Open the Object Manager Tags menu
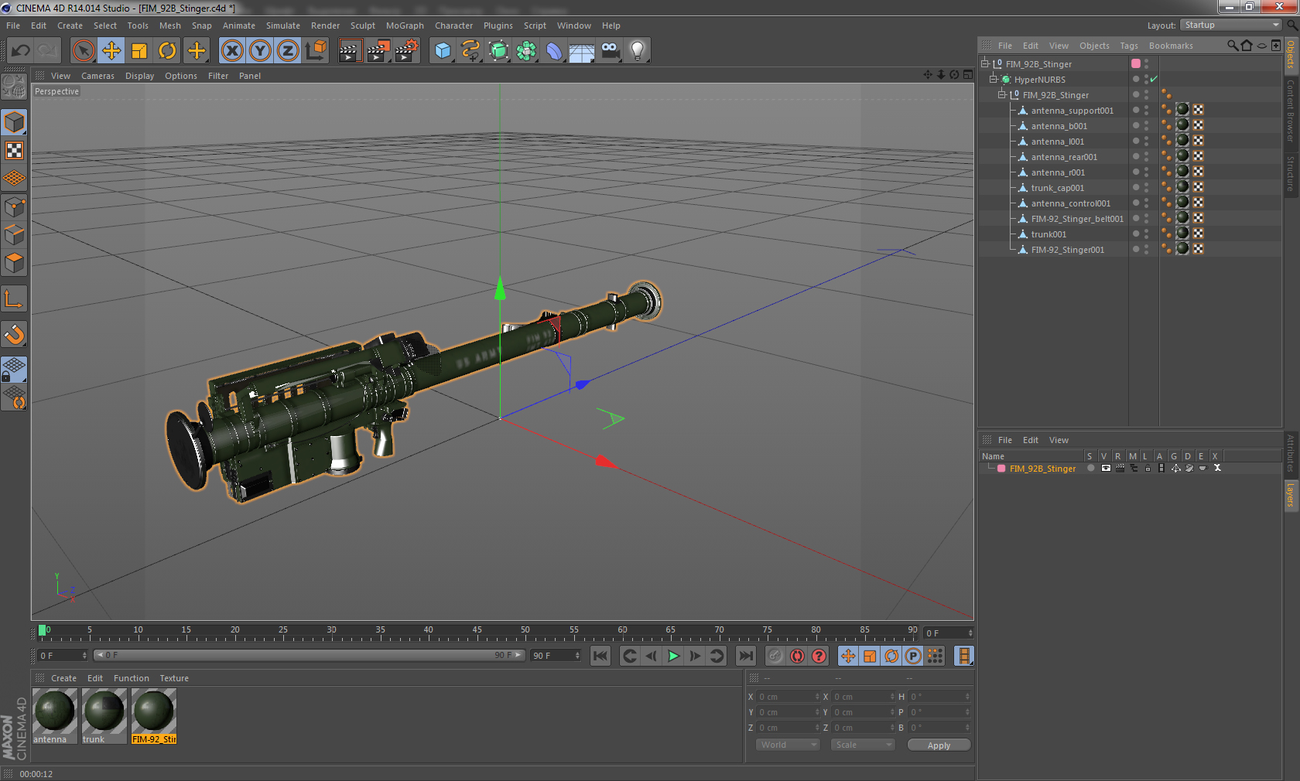The image size is (1300, 781). pyautogui.click(x=1129, y=46)
